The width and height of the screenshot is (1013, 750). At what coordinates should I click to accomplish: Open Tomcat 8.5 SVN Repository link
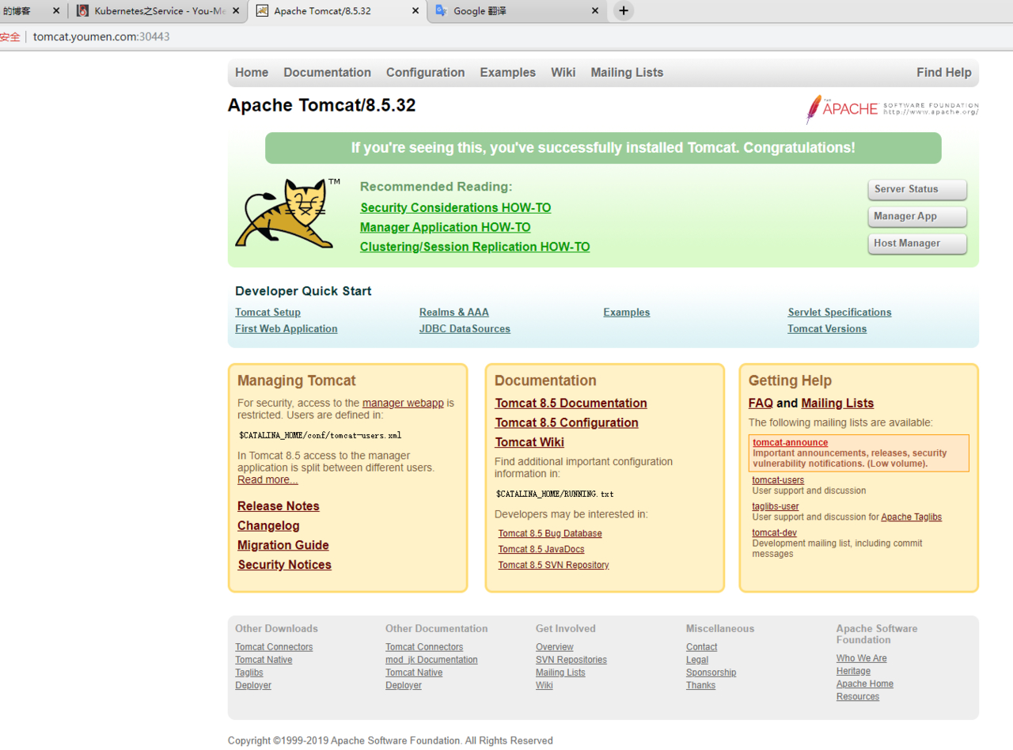pyautogui.click(x=553, y=566)
